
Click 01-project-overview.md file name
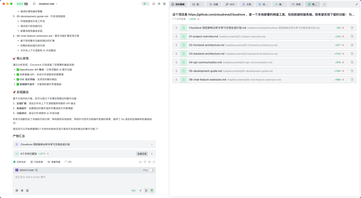(x=204, y=36)
